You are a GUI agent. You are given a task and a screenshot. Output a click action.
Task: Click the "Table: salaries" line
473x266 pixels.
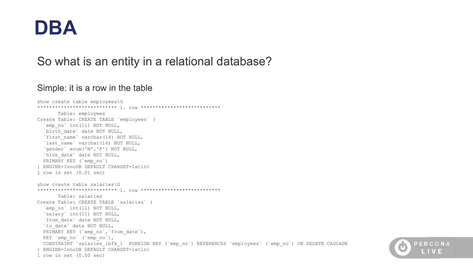click(80, 196)
